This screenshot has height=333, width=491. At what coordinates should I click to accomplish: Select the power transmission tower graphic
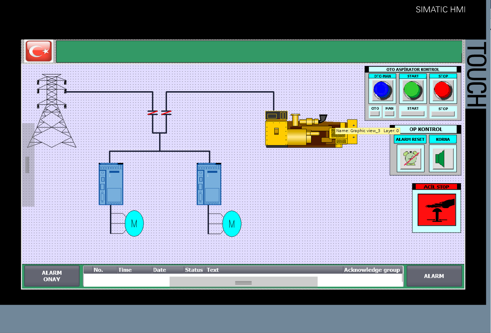52,111
